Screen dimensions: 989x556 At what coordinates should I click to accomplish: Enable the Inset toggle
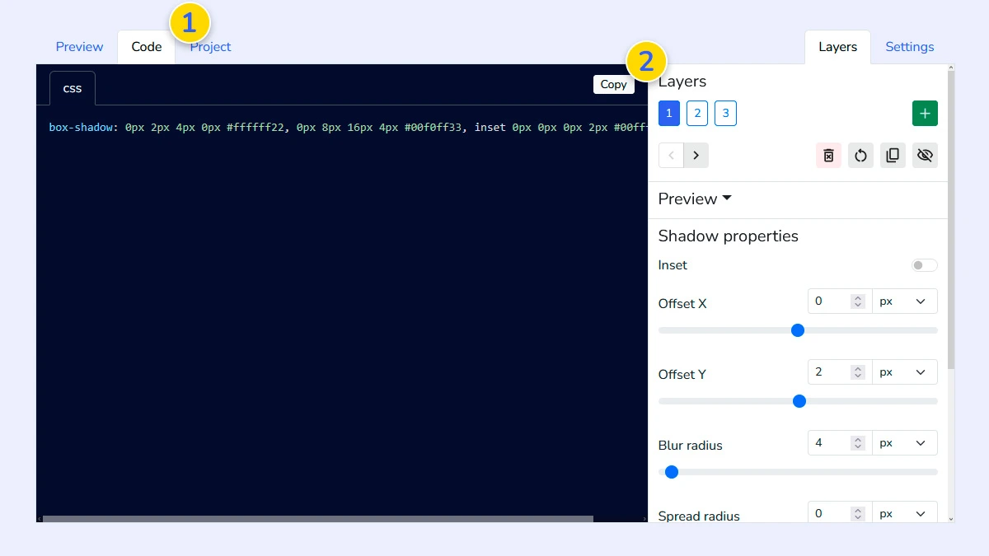click(x=924, y=264)
